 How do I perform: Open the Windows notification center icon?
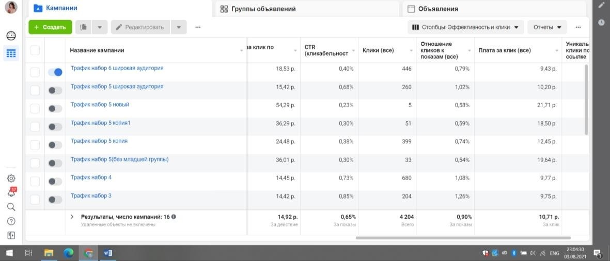(x=597, y=253)
